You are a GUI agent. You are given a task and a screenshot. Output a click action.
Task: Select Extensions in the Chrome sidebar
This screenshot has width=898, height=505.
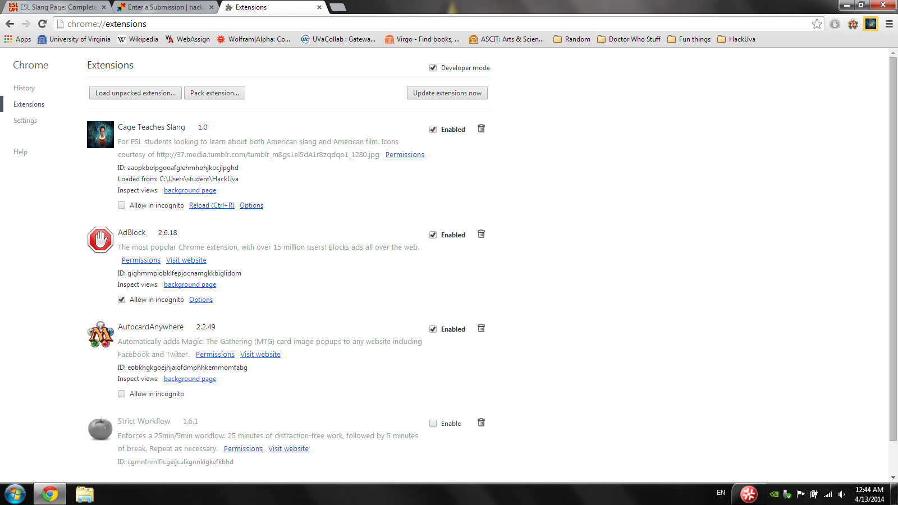[x=29, y=104]
